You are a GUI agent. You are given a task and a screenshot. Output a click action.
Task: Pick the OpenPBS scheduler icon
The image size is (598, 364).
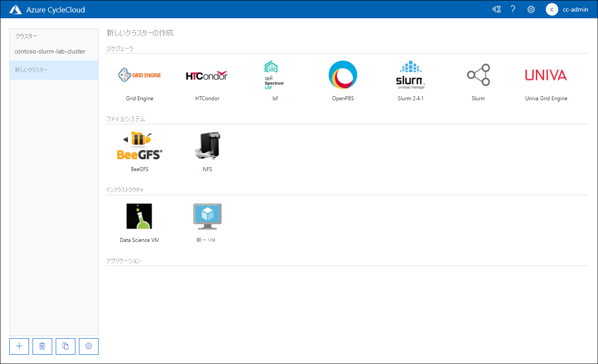pos(343,74)
